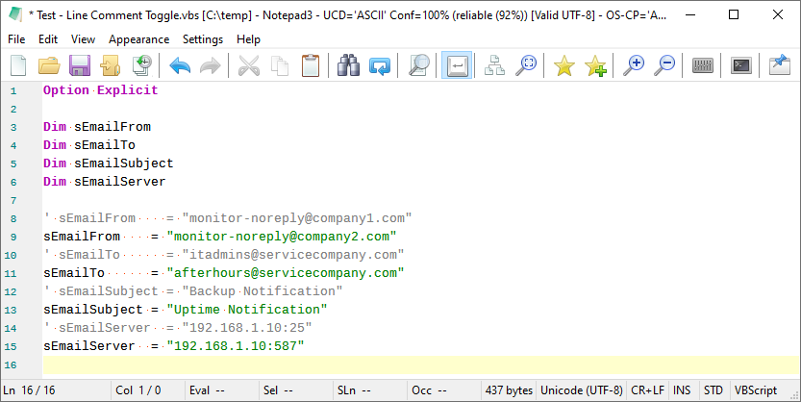Click the Notepad3 icon in the title bar

click(x=15, y=14)
